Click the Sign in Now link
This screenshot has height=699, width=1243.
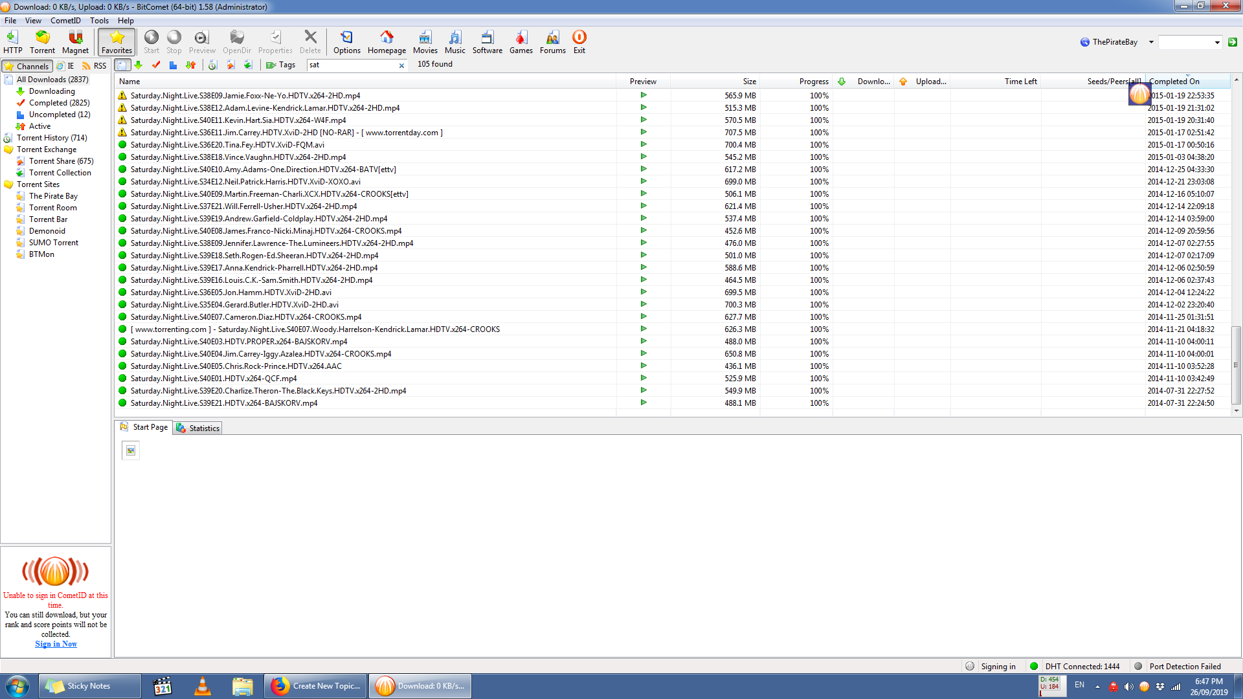tap(56, 644)
